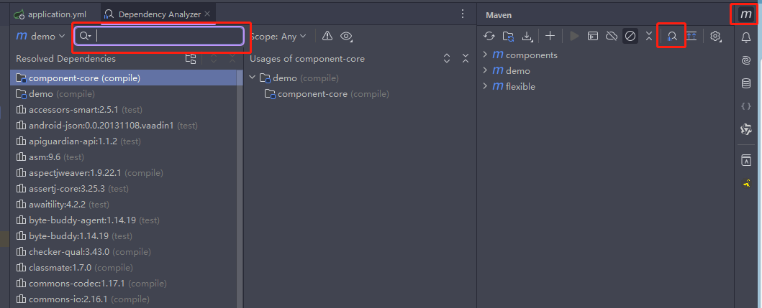This screenshot has width=762, height=308.
Task: Close the Dependency Analyzer tab
Action: tap(208, 14)
